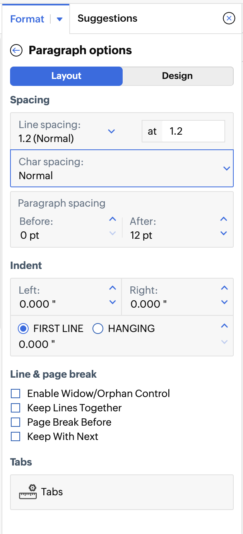Decrease the Right indent value
243x534 pixels.
point(224,302)
